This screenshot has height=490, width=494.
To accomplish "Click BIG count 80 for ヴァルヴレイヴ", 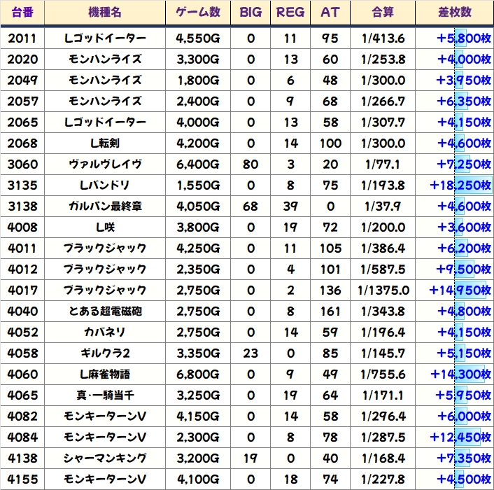I will pyautogui.click(x=250, y=164).
